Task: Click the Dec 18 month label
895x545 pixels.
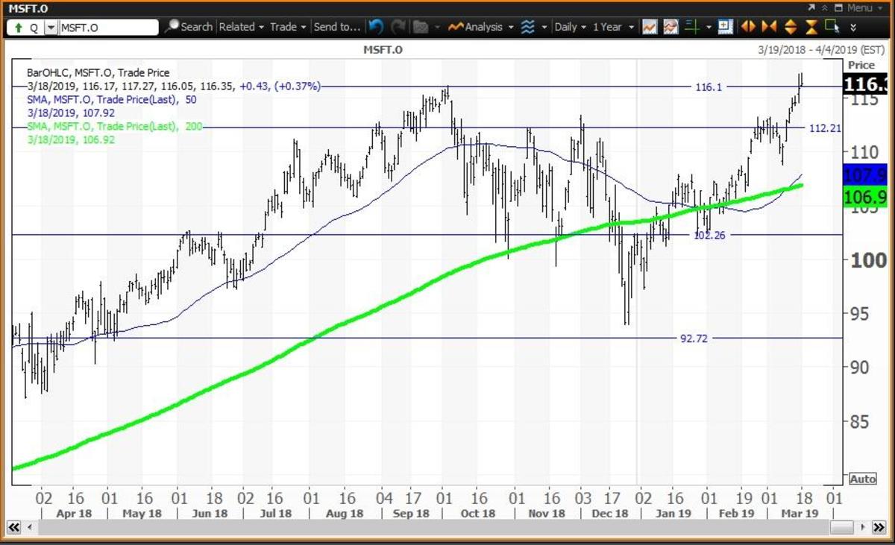Action: click(x=610, y=513)
